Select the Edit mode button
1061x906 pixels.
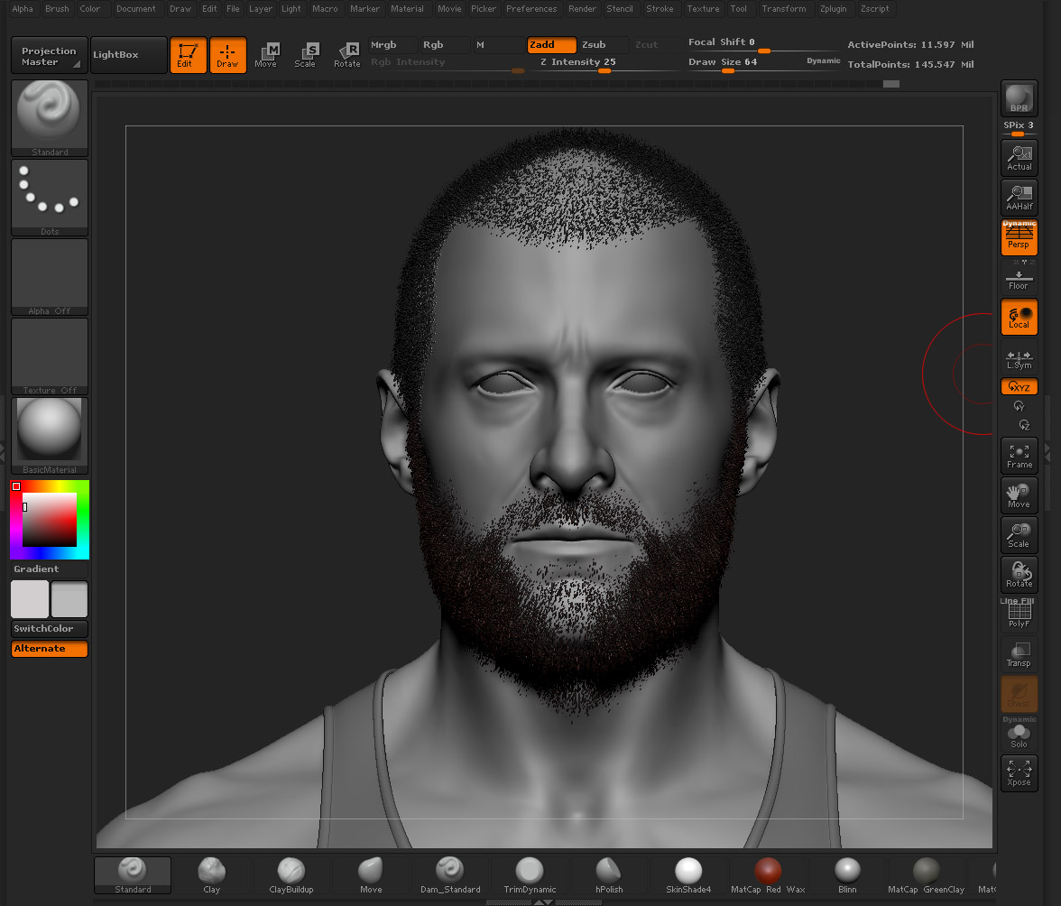click(x=188, y=55)
